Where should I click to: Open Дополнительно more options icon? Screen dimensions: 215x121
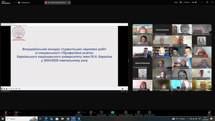coord(149,113)
